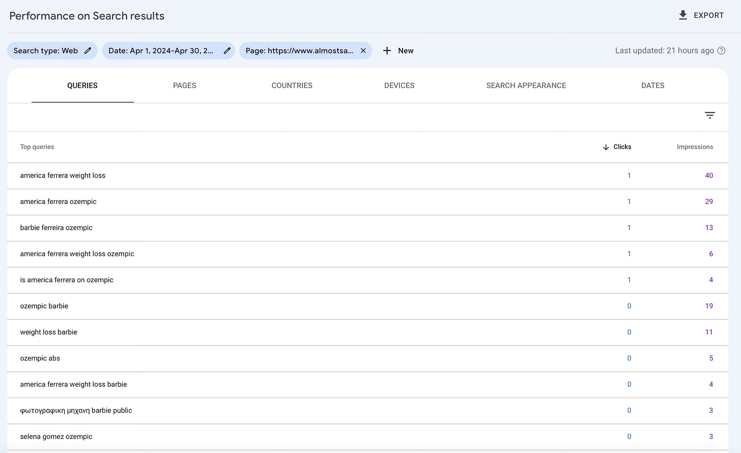The width and height of the screenshot is (741, 453).
Task: Switch to the DEVICES tab
Action: (x=399, y=85)
